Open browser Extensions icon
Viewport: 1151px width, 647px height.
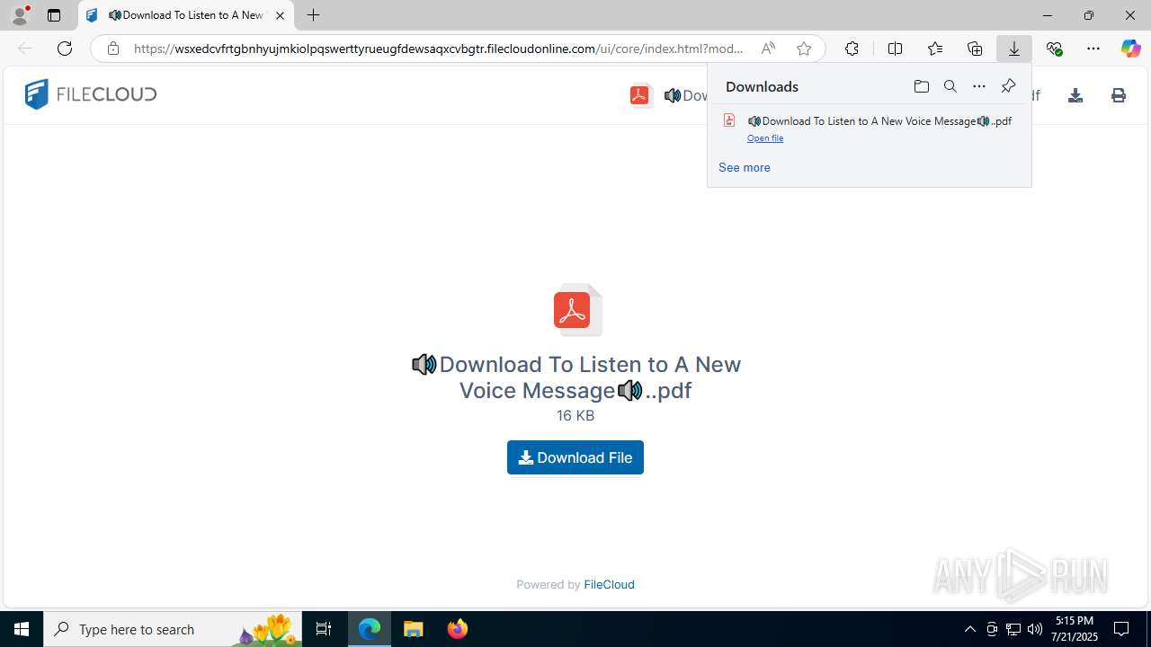tap(852, 49)
